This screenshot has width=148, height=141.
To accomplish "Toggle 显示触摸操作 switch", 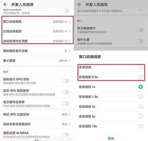I will [140, 30].
